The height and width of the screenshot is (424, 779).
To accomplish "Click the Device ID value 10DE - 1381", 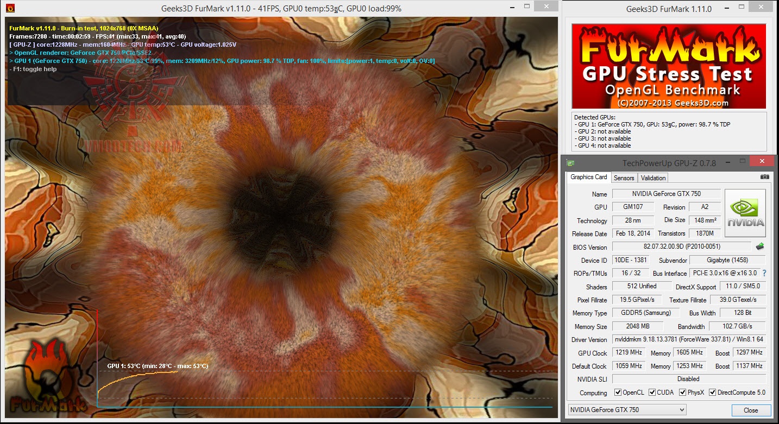I will 630,260.
